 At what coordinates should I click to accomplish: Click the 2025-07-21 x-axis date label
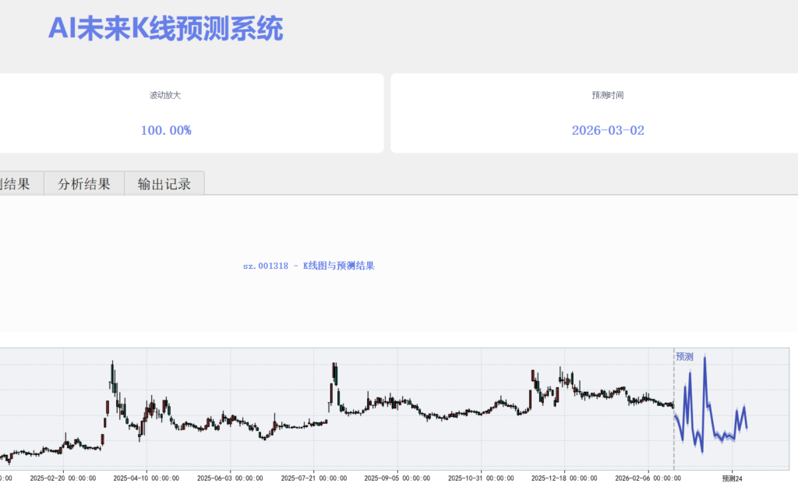pyautogui.click(x=313, y=478)
